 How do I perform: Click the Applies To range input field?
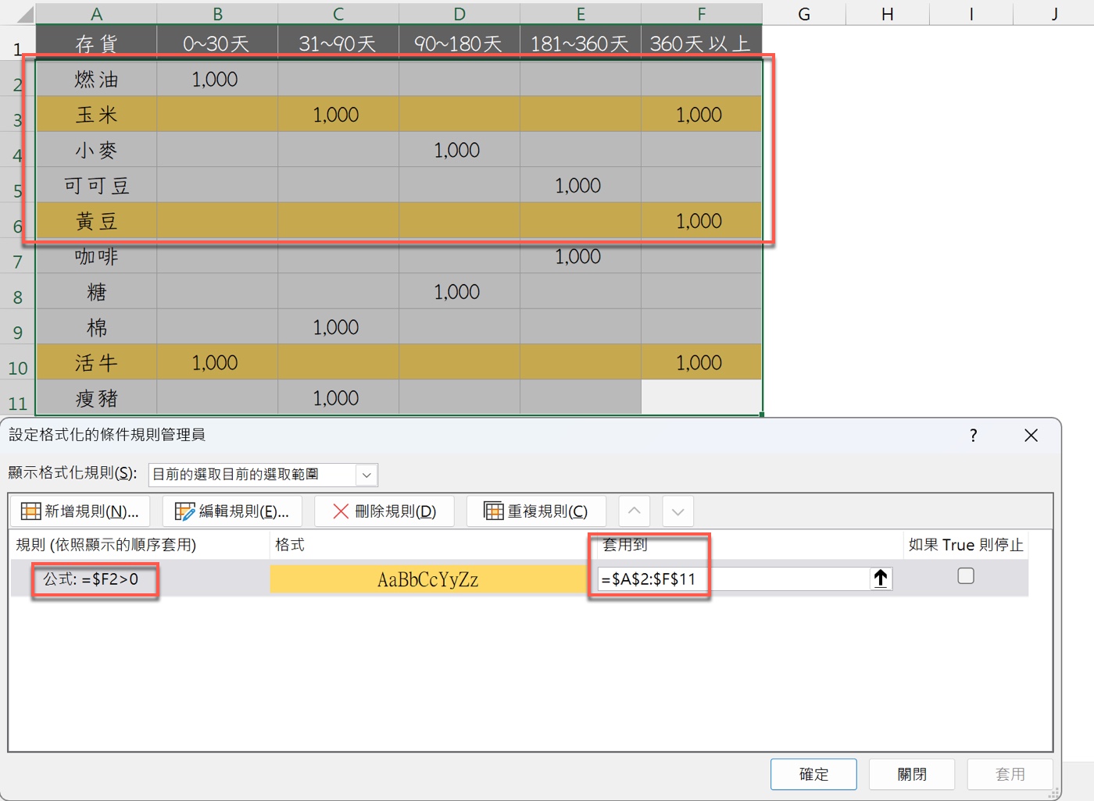point(733,578)
